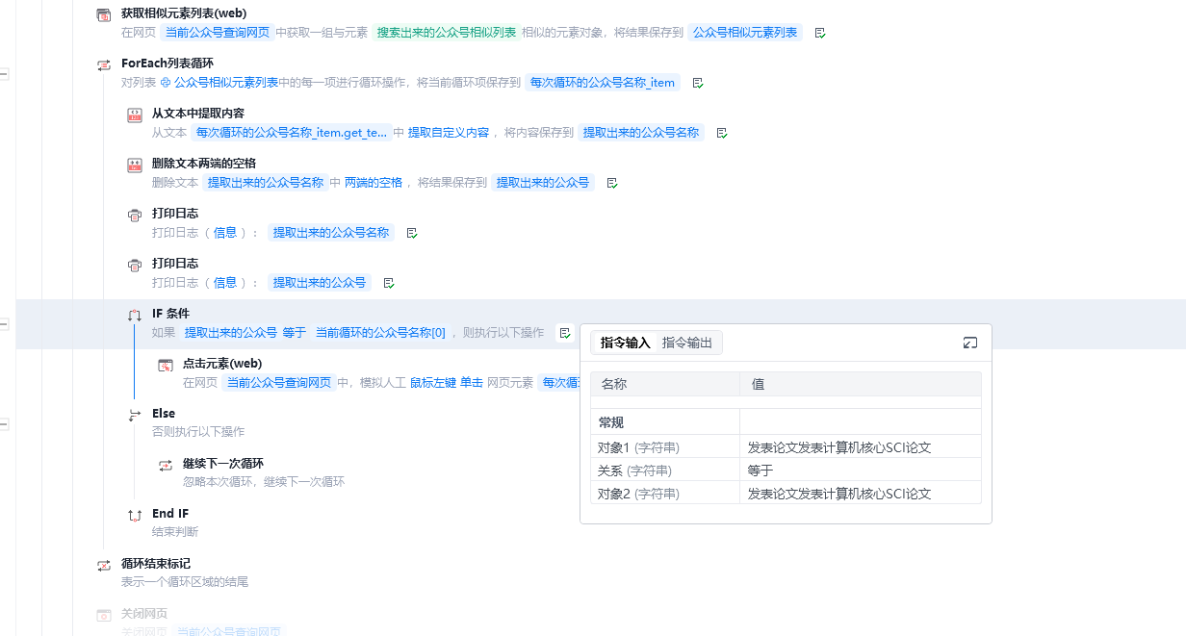Click the 等于 relation in the IF condition
The image size is (1186, 636).
point(295,333)
